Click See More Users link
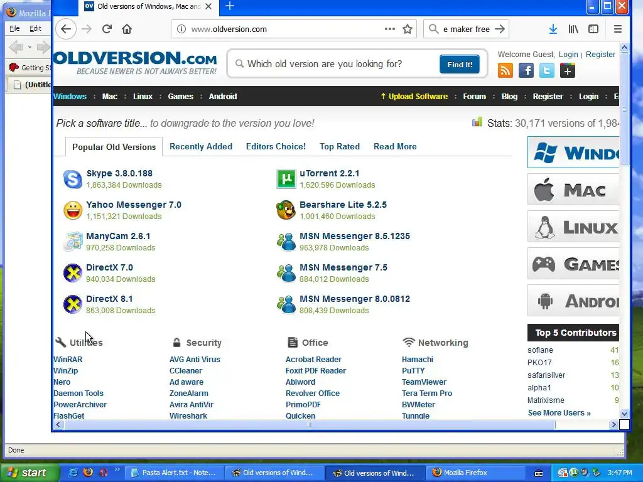Screen dimensions: 643x482 pyautogui.click(x=559, y=413)
